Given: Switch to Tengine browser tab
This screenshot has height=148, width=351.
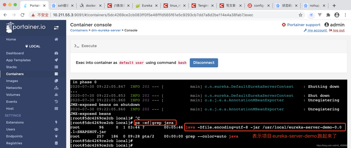Looking at the screenshot, I should [203, 6].
